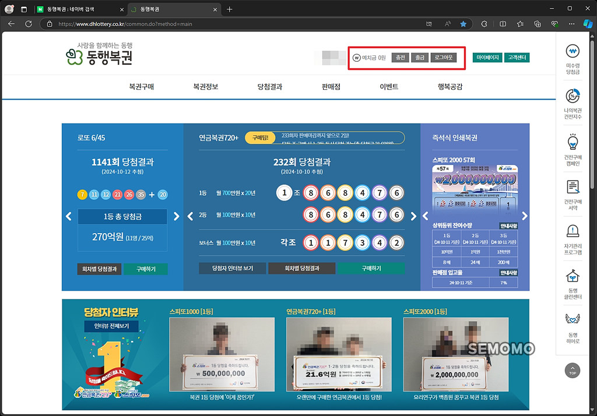Open collections icon in browser toolbar
The height and width of the screenshot is (416, 597).
click(537, 24)
